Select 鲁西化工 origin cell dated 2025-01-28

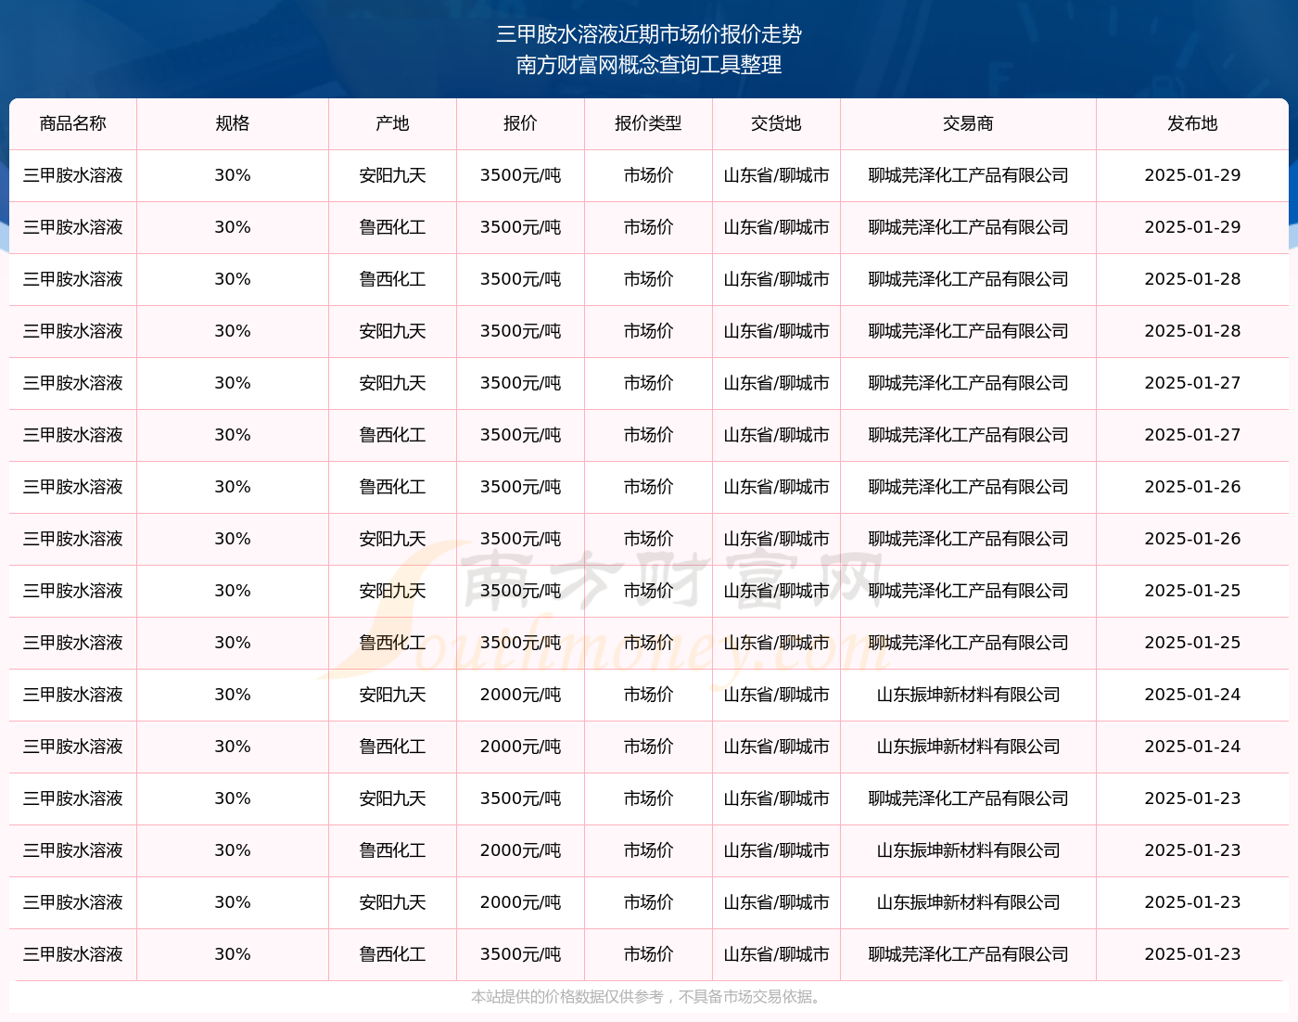point(392,279)
